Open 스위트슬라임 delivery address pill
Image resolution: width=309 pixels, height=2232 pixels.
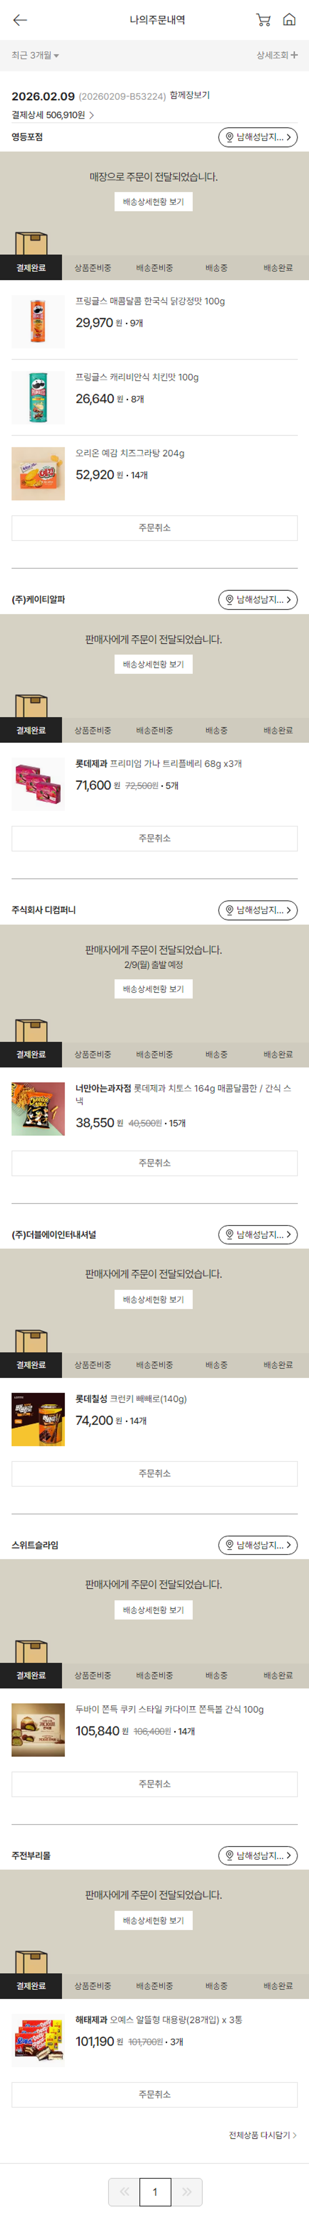[x=258, y=1545]
